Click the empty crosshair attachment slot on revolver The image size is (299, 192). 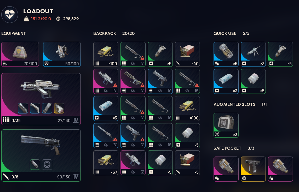(x=47, y=165)
